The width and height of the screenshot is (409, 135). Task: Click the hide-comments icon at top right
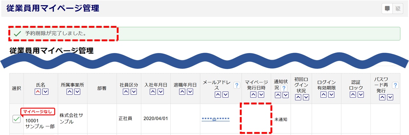[x=398, y=9]
